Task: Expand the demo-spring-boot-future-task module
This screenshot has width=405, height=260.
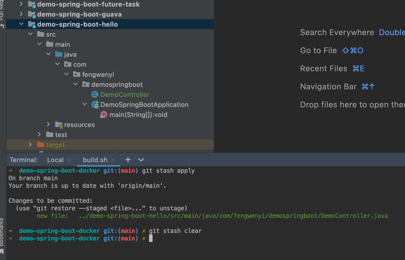Action: click(x=21, y=4)
